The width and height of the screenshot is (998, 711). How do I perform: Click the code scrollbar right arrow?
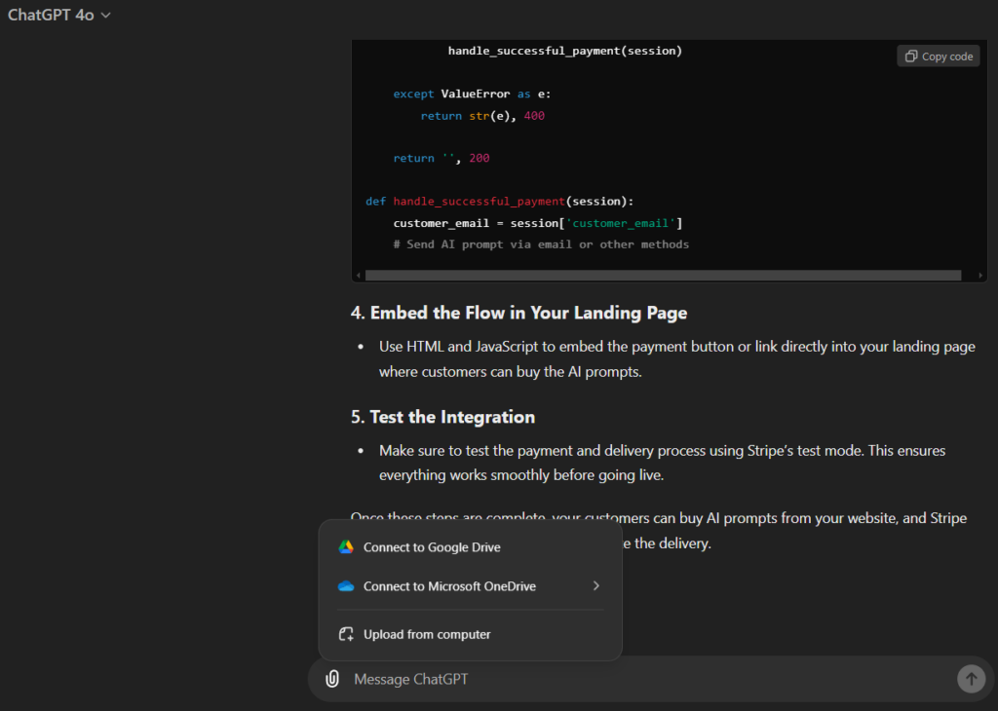pos(980,276)
